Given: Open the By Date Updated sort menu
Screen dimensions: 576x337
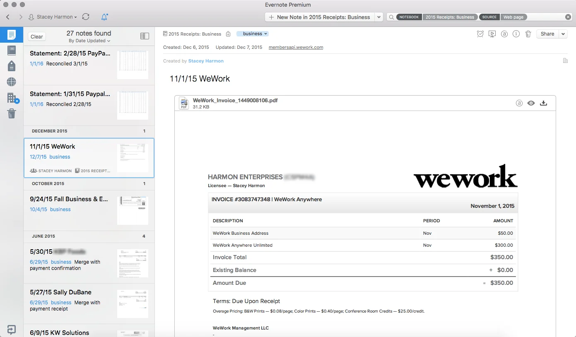Looking at the screenshot, I should [x=89, y=41].
